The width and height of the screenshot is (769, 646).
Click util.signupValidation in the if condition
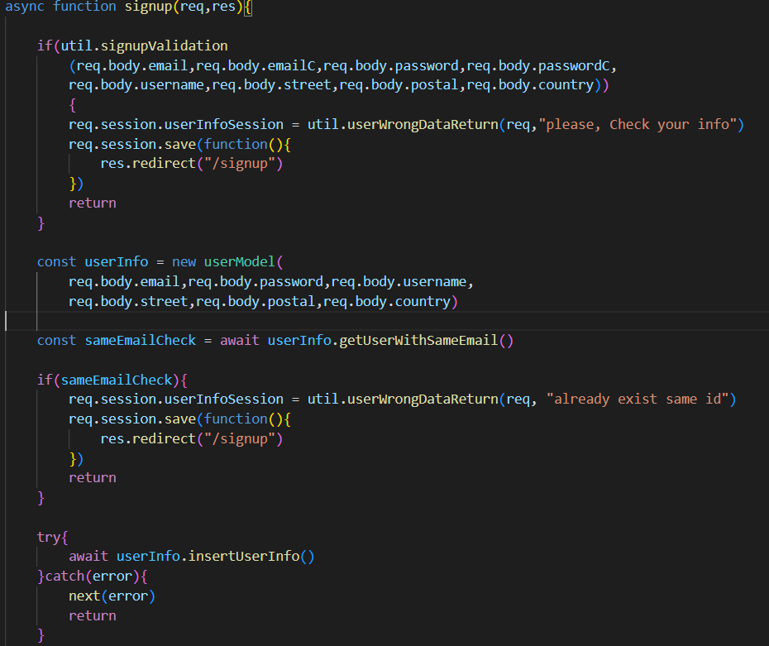click(x=144, y=46)
